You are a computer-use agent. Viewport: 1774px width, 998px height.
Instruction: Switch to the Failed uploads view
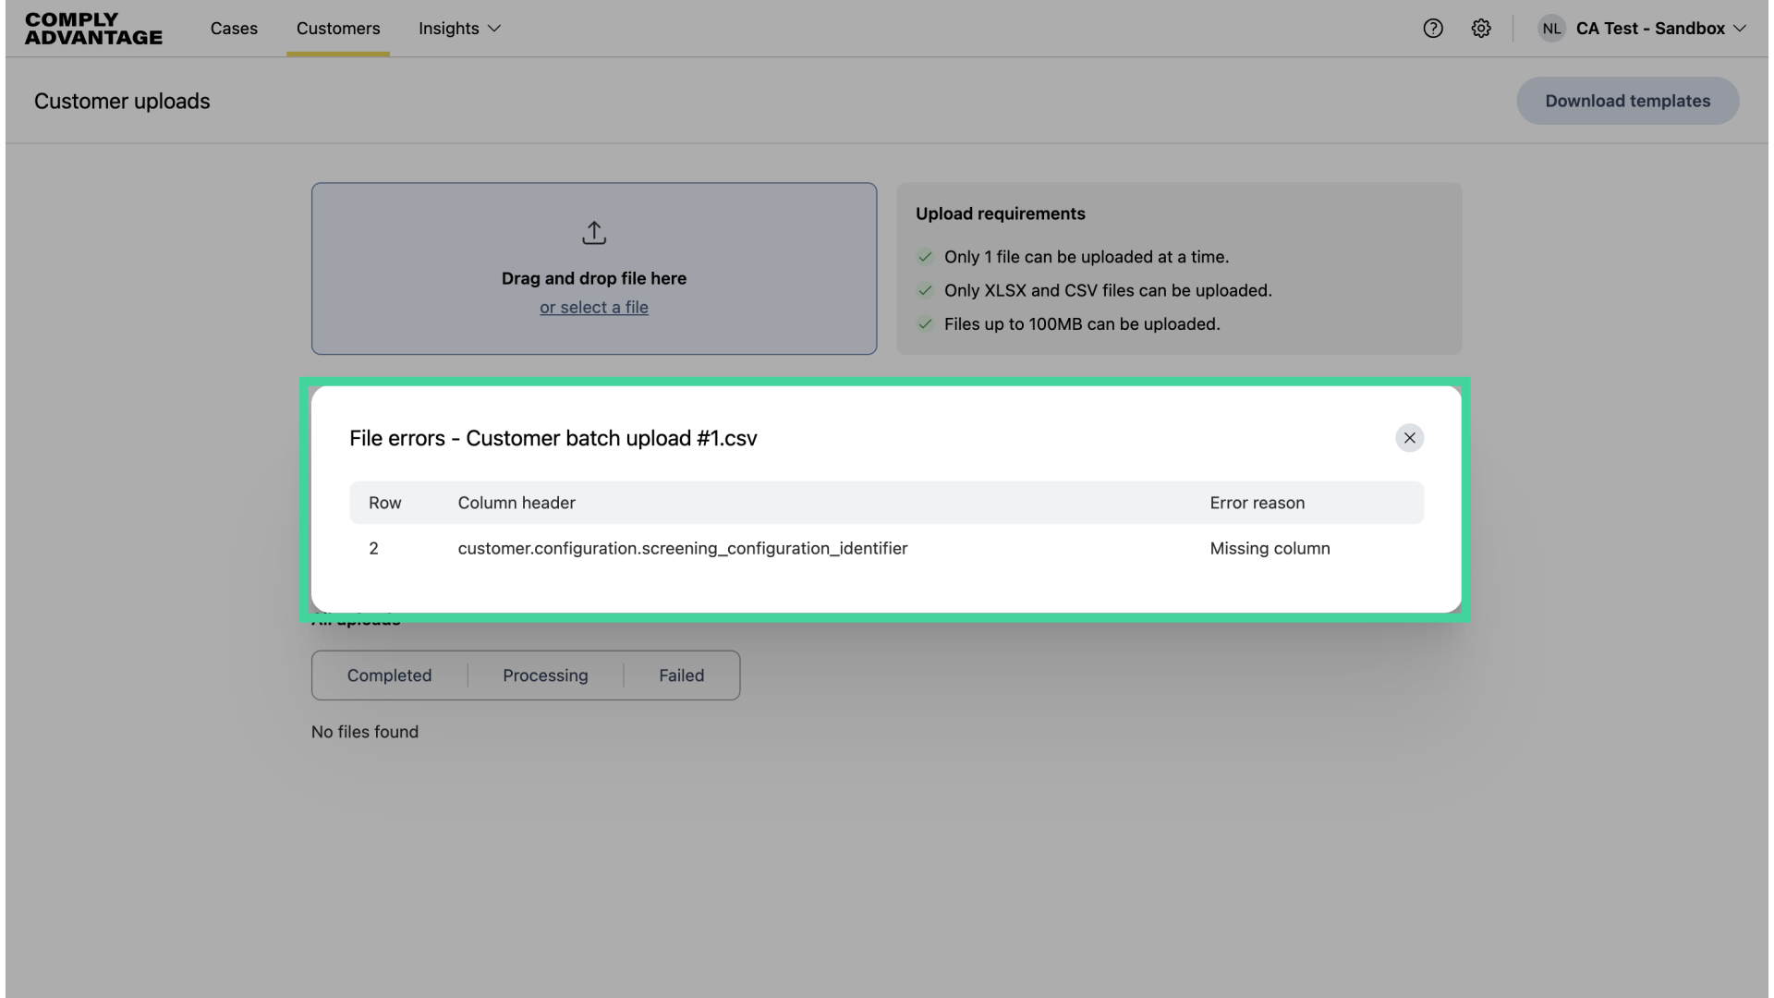point(681,675)
